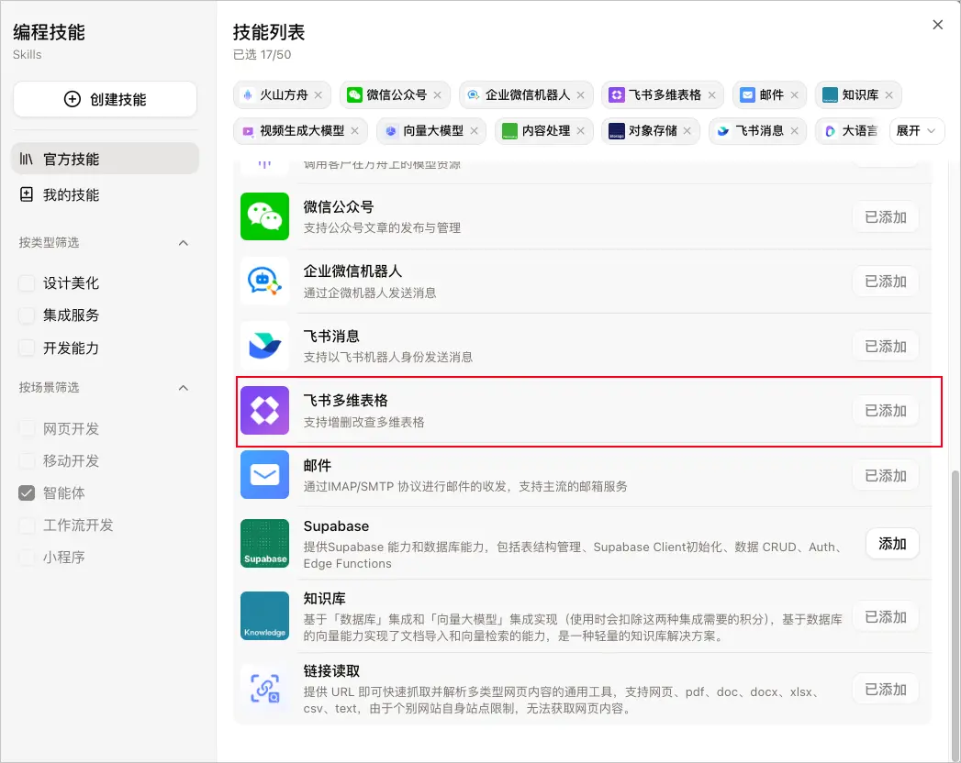Select the 视频生成大模型 tag chip
The height and width of the screenshot is (763, 961).
click(x=300, y=131)
